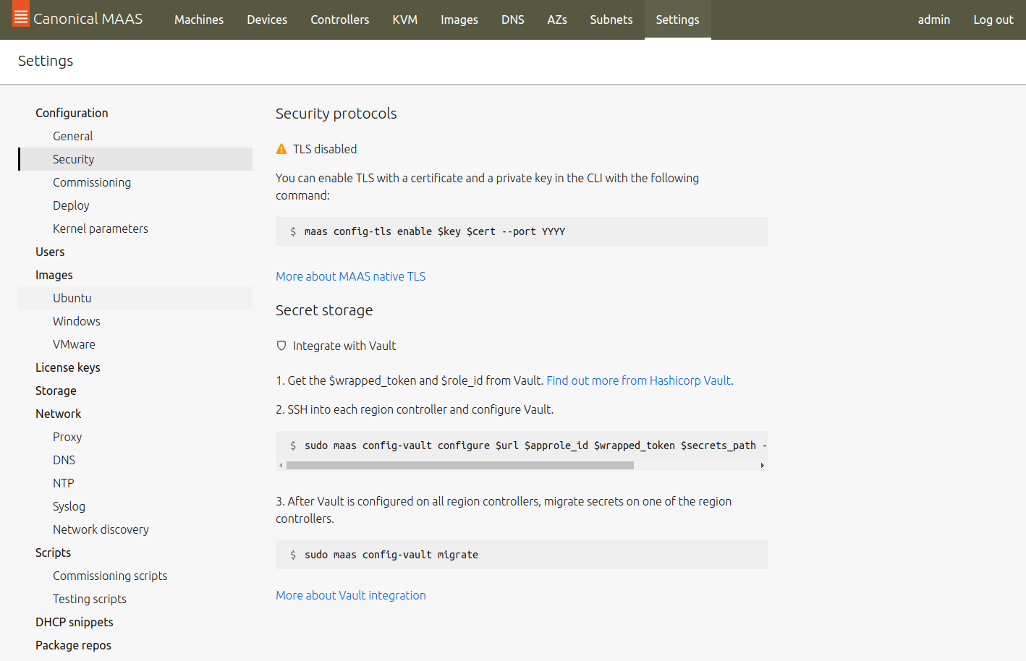Navigate to the KVM section
The height and width of the screenshot is (661, 1026).
[x=404, y=20]
